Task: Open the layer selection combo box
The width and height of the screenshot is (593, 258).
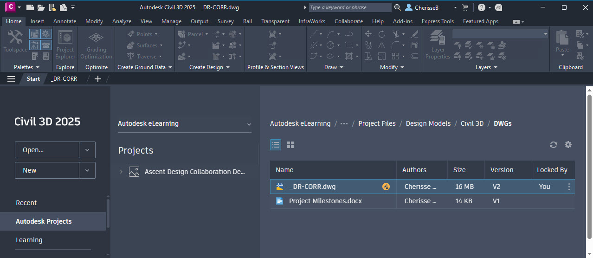Action: [x=501, y=34]
